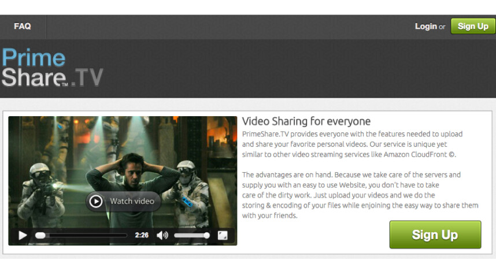Click the Watch video overlay button
Viewport: 496px width, 279px height.
(x=123, y=201)
